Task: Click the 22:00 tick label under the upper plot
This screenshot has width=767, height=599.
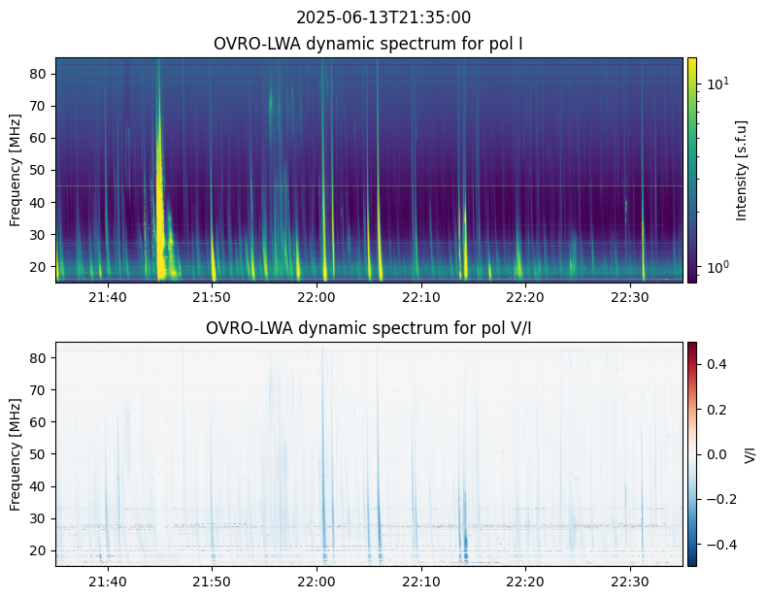Action: [317, 297]
